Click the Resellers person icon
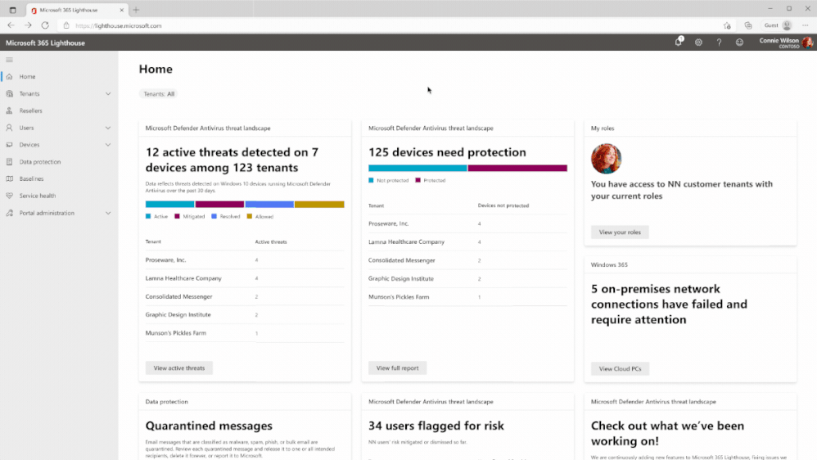Viewport: 817px width, 460px height. tap(9, 110)
